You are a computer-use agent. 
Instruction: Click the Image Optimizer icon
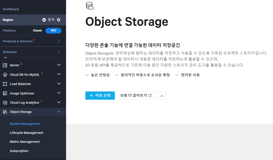tap(5, 93)
